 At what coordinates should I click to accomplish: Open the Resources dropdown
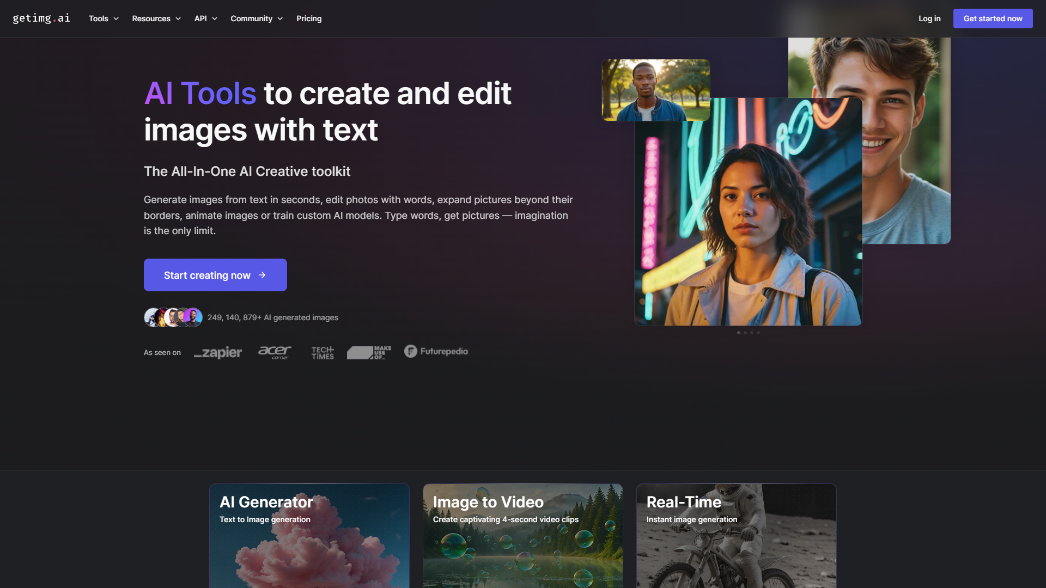[156, 18]
